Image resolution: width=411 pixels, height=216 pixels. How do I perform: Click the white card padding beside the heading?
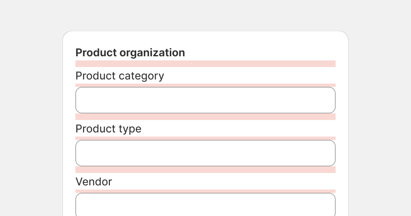262,53
